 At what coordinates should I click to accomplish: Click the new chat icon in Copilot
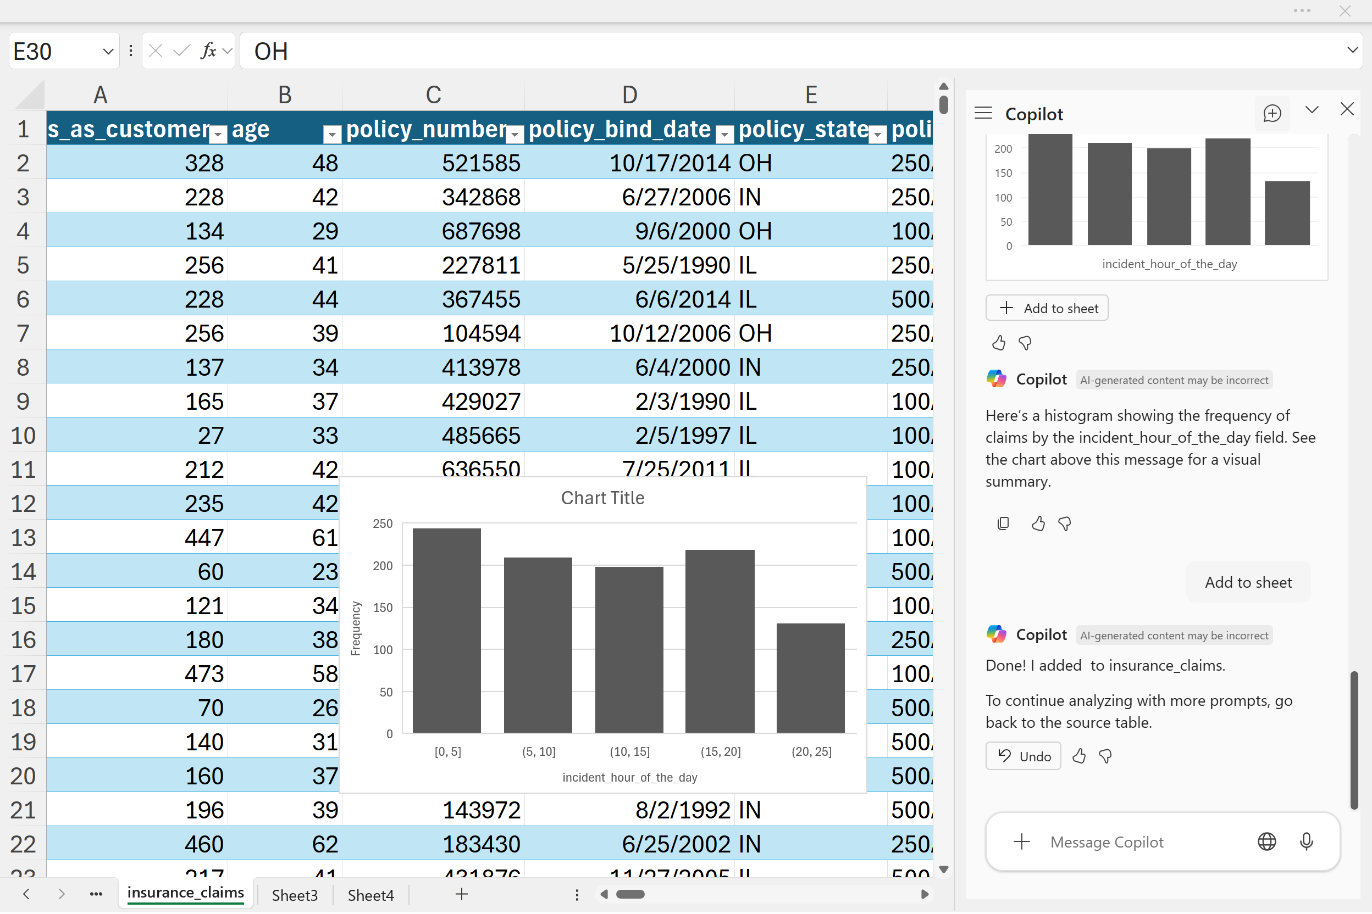[1271, 113]
